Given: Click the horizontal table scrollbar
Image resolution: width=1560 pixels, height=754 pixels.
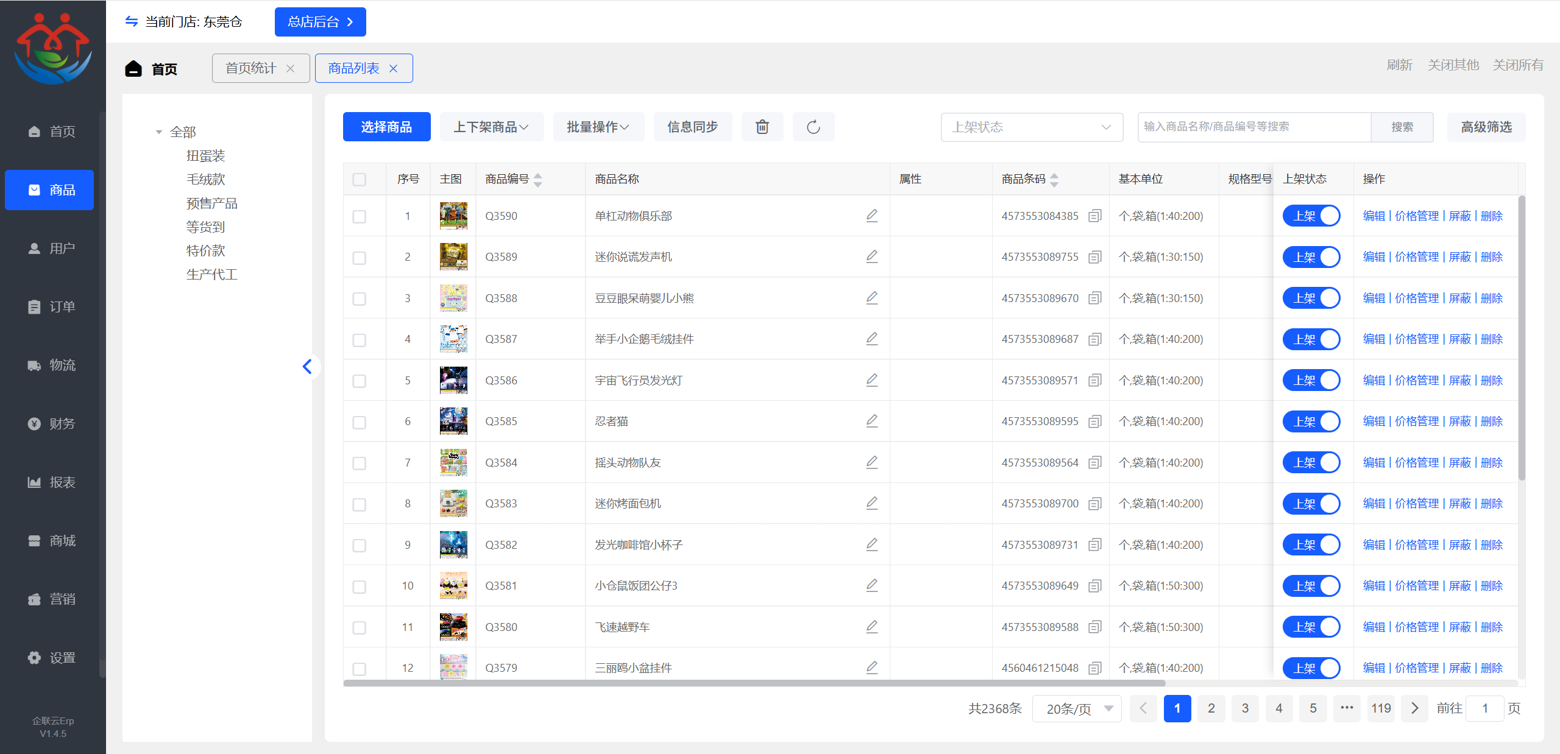Looking at the screenshot, I should click(x=754, y=683).
